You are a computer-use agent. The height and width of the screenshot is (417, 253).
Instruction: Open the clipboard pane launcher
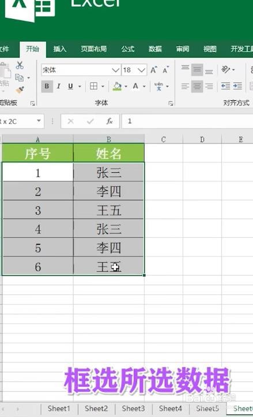[33, 104]
